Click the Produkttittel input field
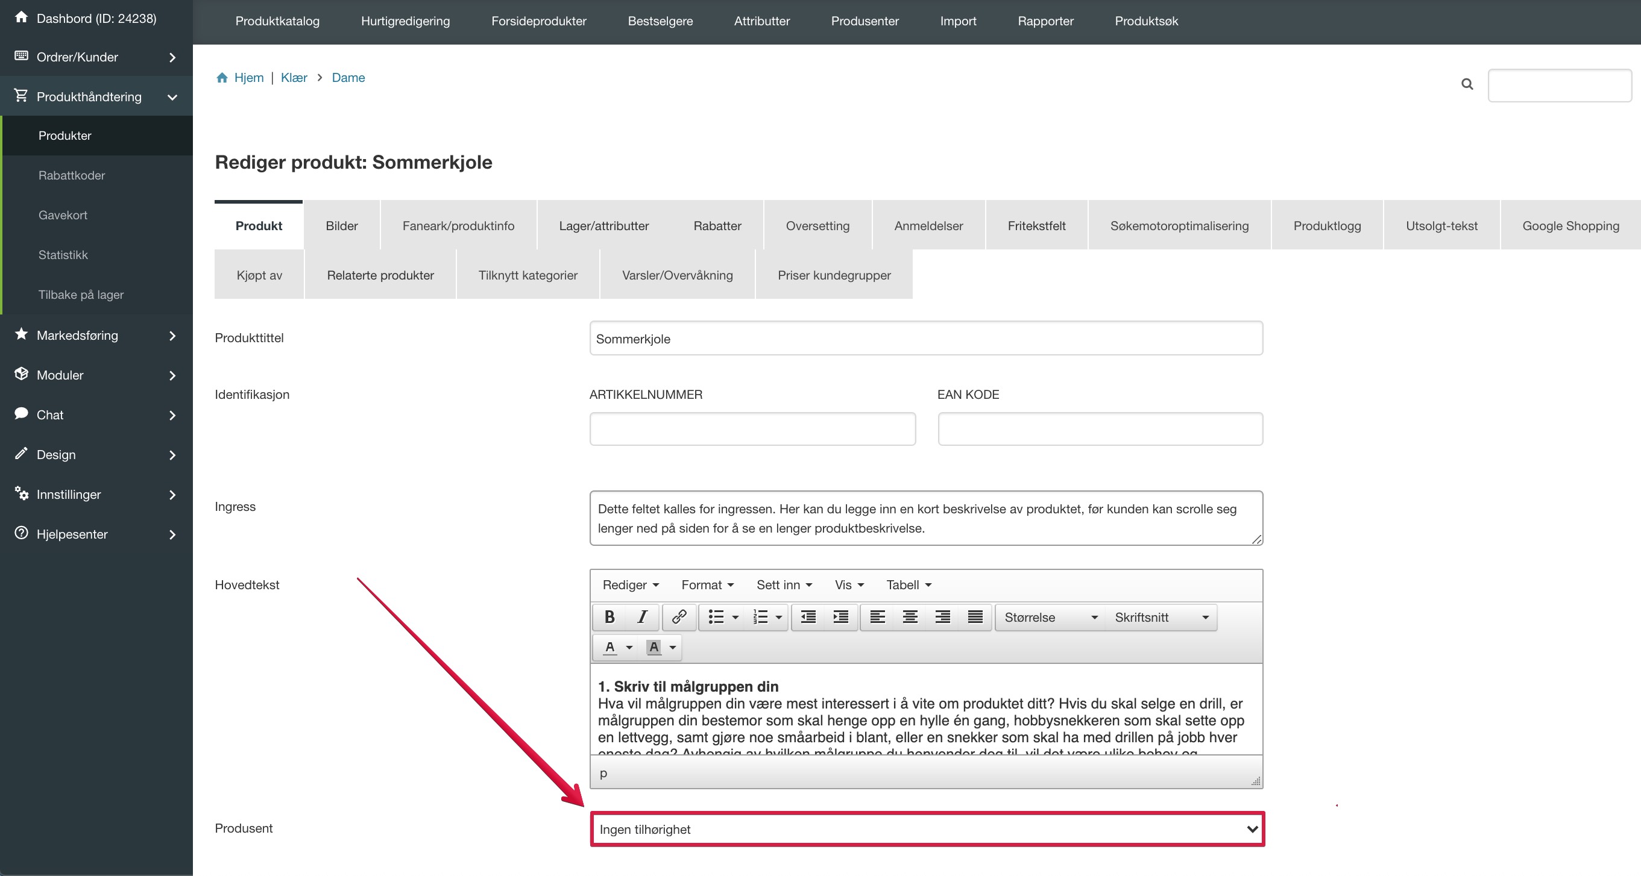 coord(925,338)
